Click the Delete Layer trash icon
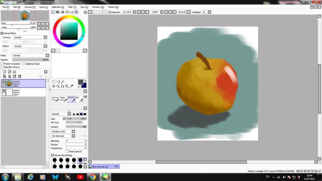Screen dimensions: 322x181 coord(20,76)
